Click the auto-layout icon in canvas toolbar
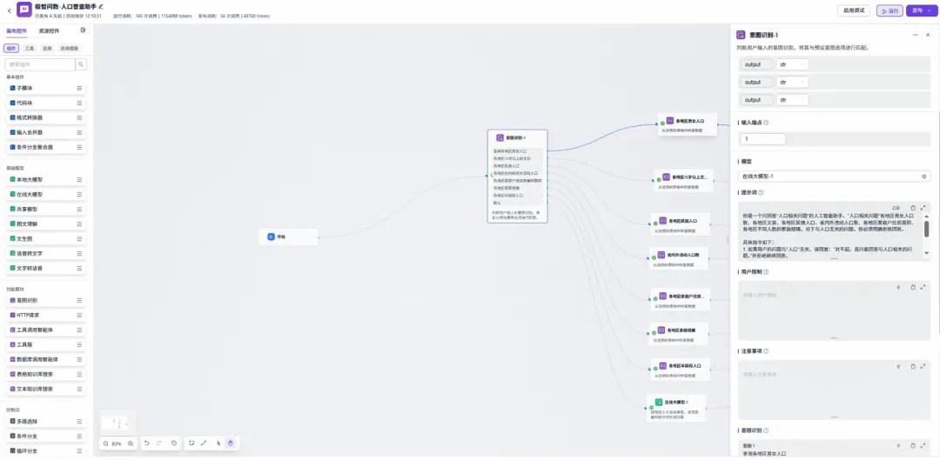 (x=191, y=443)
